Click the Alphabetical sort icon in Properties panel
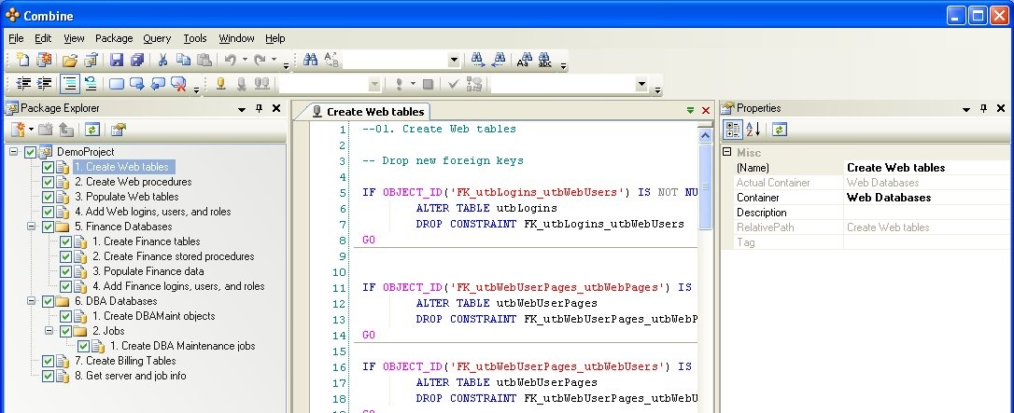The image size is (1014, 413). 753,130
